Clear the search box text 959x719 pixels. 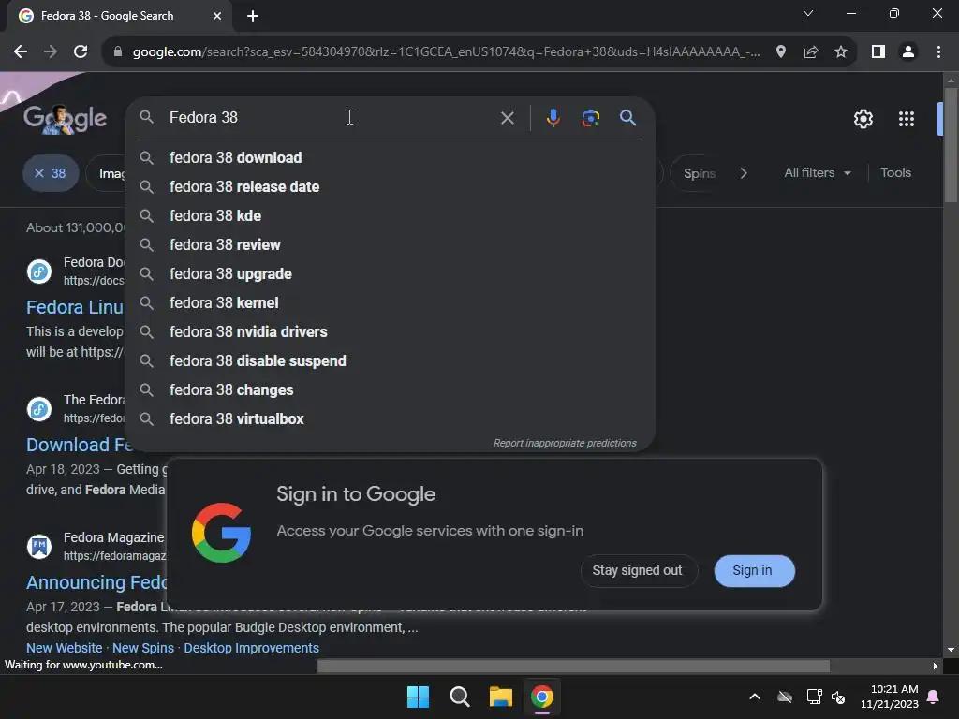[x=507, y=117]
